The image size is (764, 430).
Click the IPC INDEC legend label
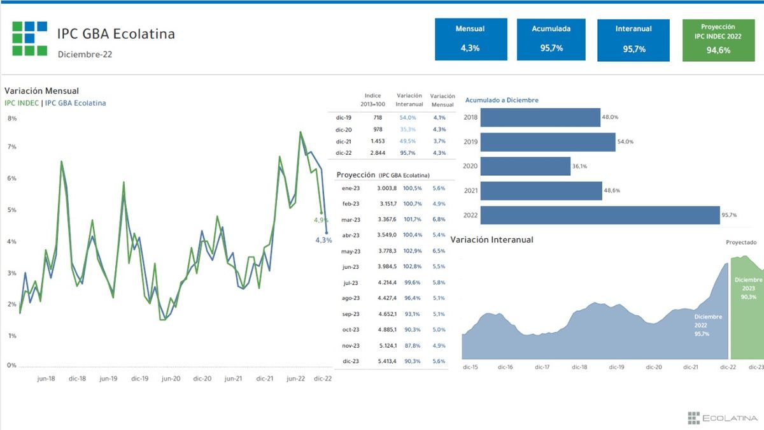[x=22, y=103]
